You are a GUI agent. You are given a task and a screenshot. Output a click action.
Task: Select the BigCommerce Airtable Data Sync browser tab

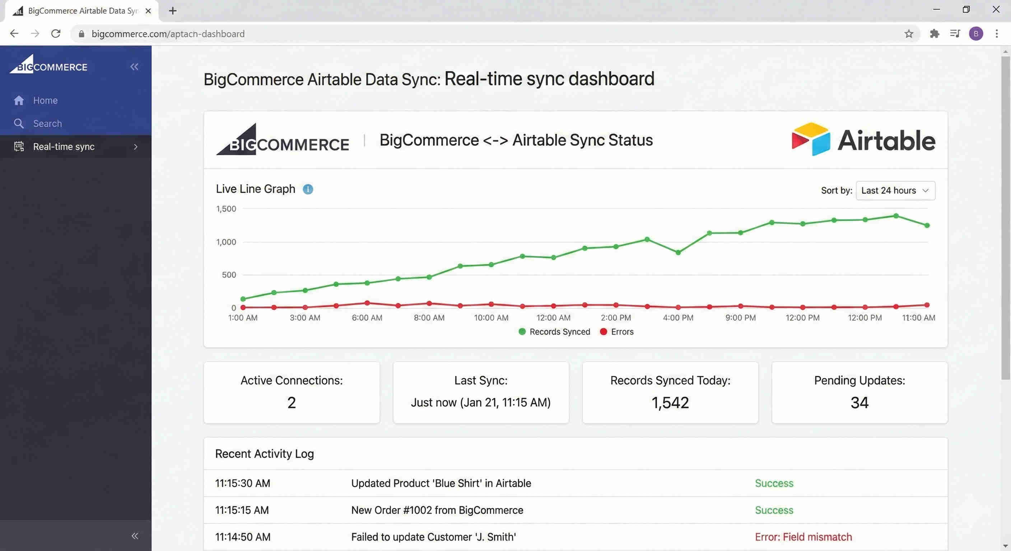pyautogui.click(x=81, y=11)
